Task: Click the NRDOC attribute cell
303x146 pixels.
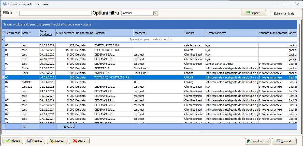Action: [30, 82]
